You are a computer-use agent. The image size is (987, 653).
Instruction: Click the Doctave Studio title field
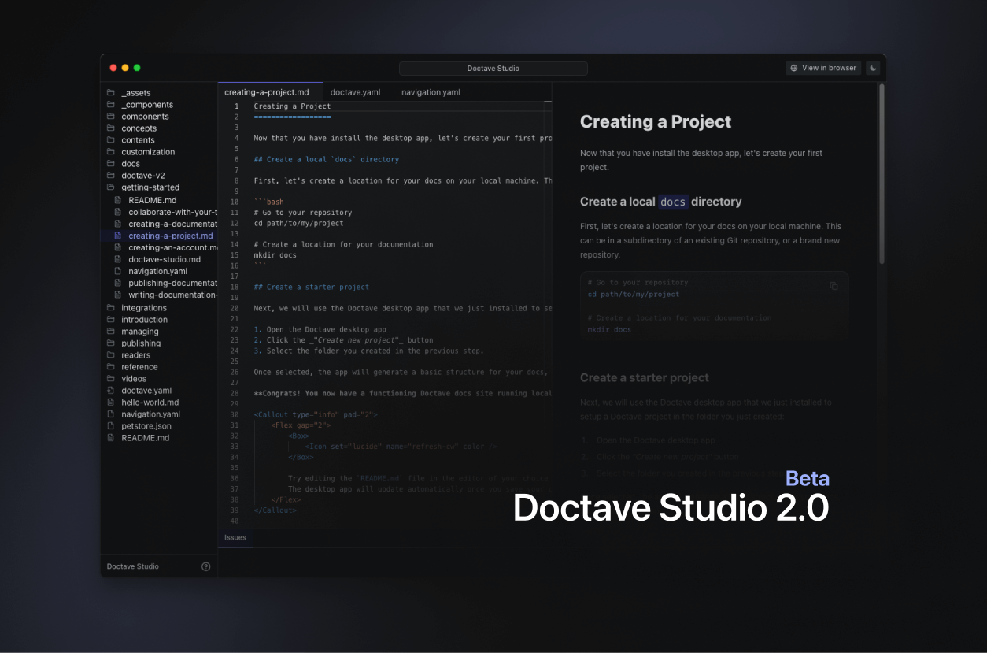tap(494, 68)
